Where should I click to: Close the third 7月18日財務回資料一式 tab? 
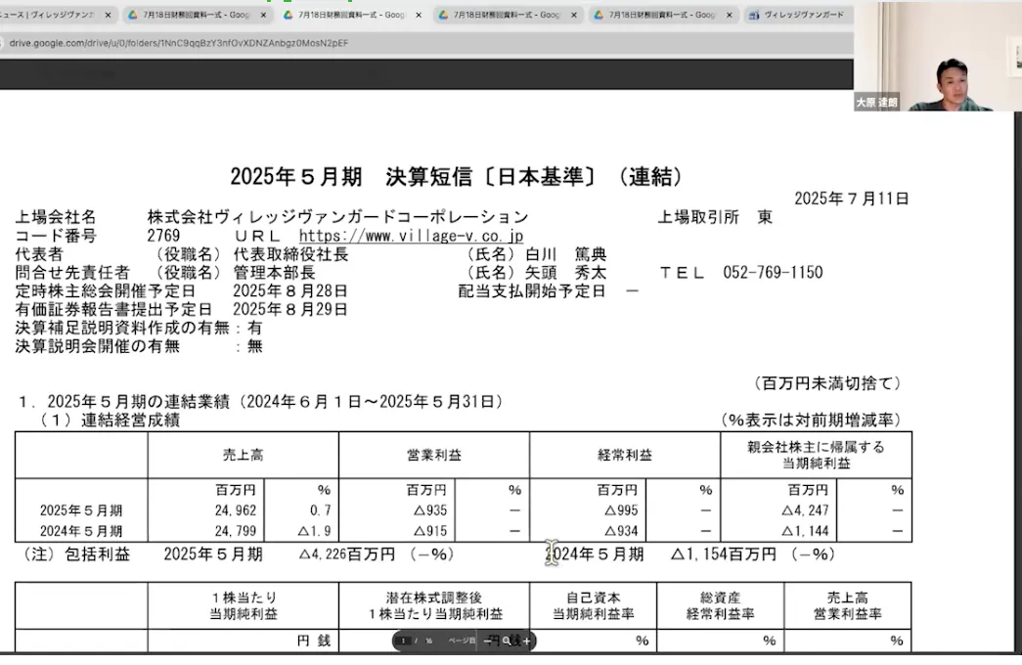click(574, 16)
